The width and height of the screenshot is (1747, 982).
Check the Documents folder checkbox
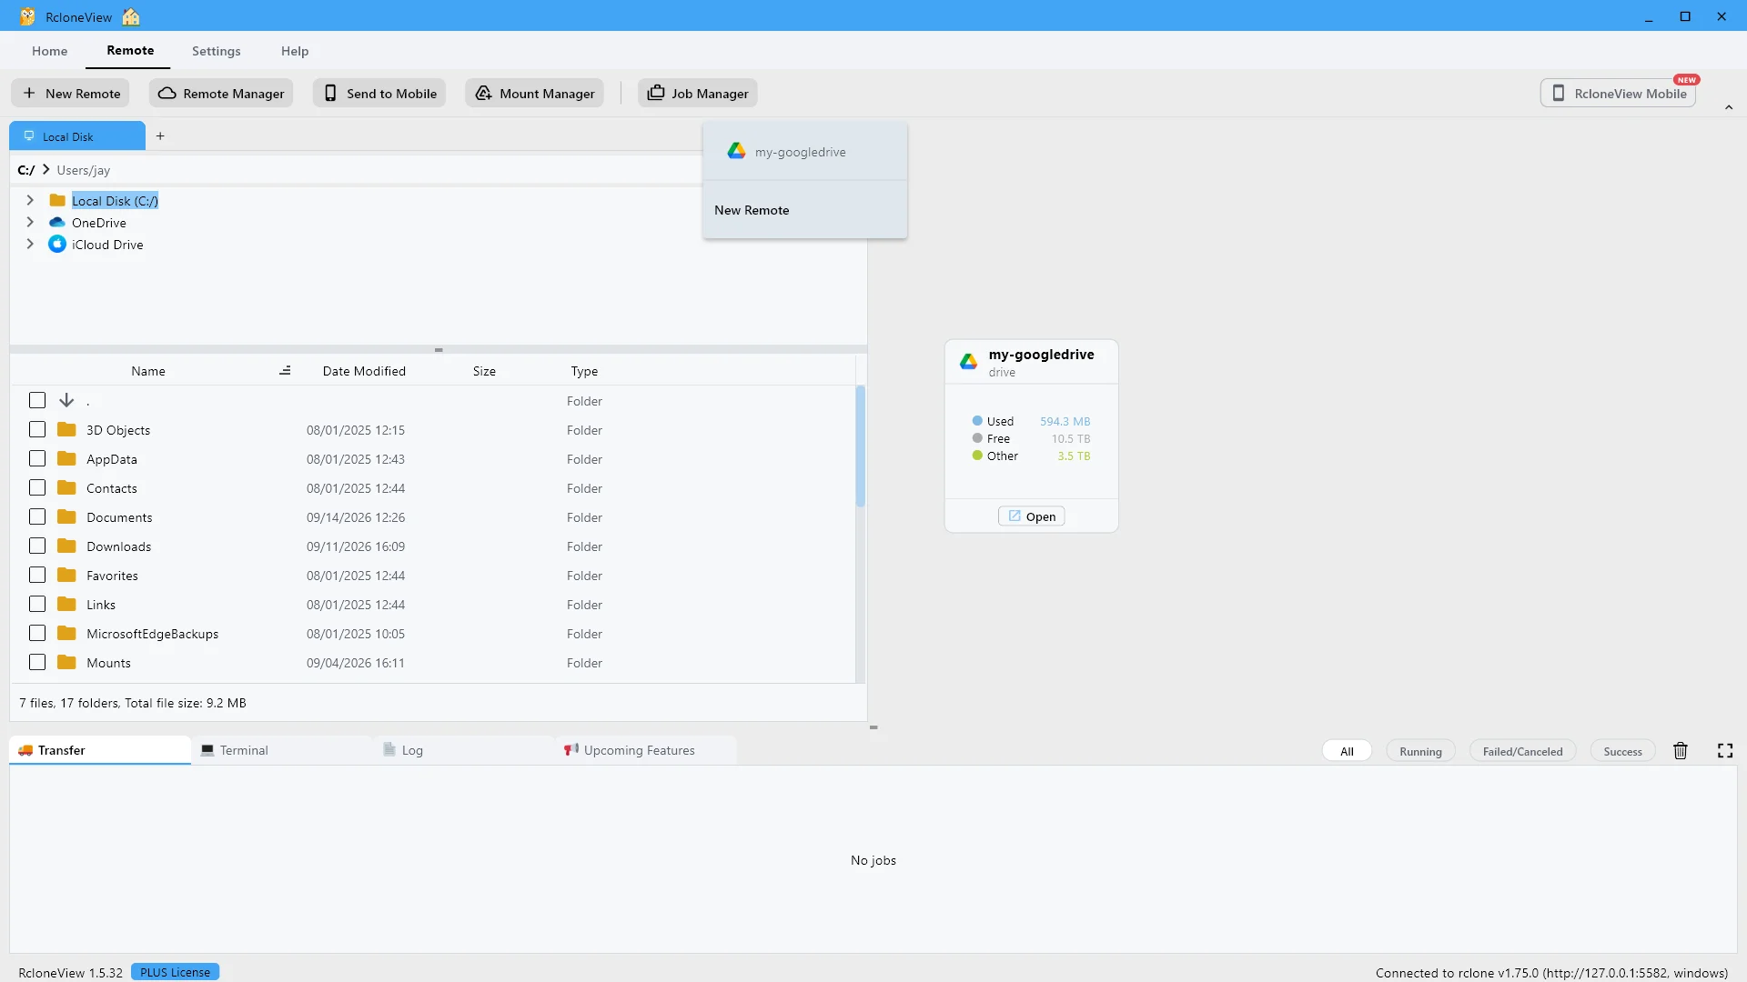pos(37,516)
